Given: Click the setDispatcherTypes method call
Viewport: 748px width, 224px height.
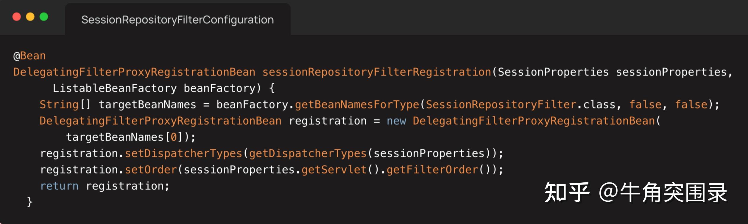Looking at the screenshot, I should 183,153.
